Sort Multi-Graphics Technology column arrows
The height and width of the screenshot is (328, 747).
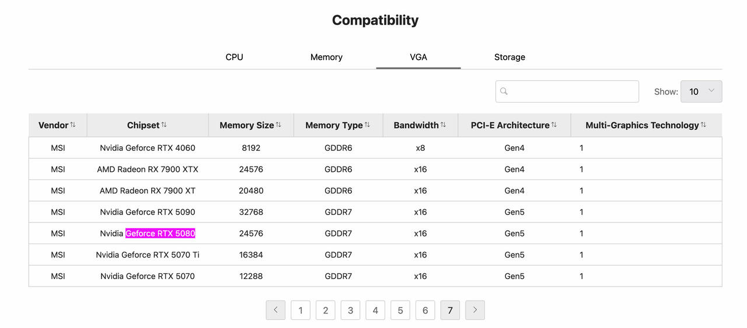point(703,125)
